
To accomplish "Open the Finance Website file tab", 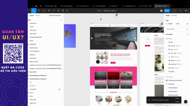I will [68, 6].
